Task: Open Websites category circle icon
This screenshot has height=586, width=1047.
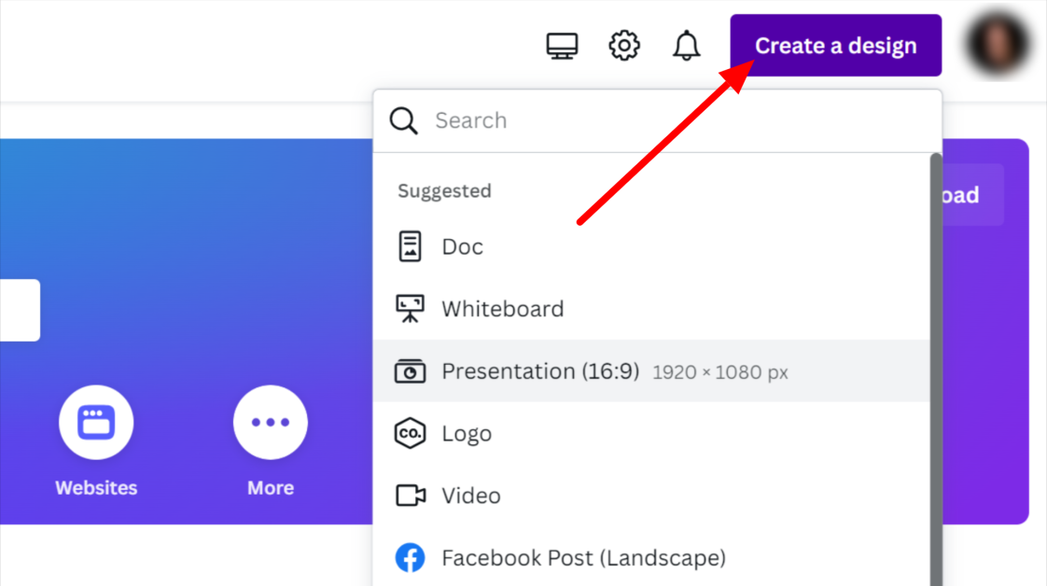Action: point(96,422)
